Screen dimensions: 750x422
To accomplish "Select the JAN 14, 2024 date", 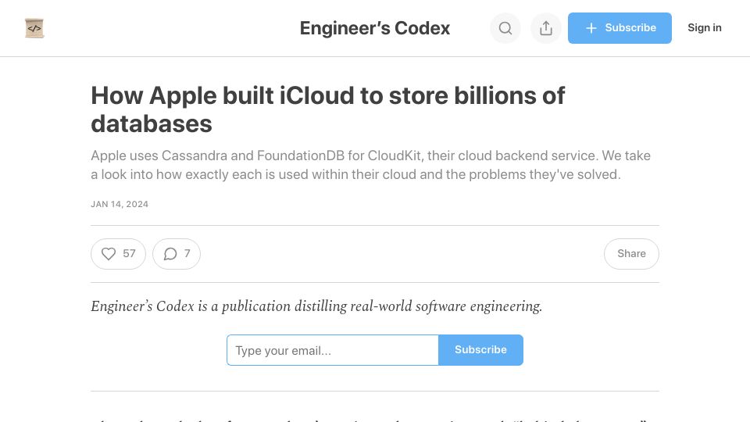I will (120, 204).
